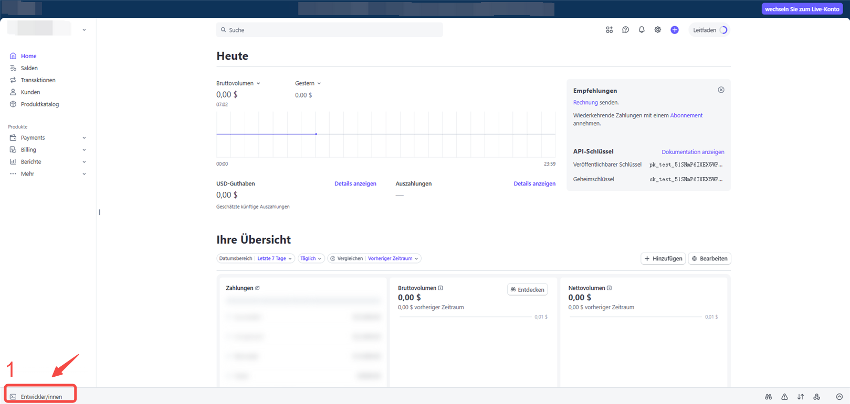Screen dimensions: 850x404
Task: Click the help question mark icon
Action: tap(625, 30)
